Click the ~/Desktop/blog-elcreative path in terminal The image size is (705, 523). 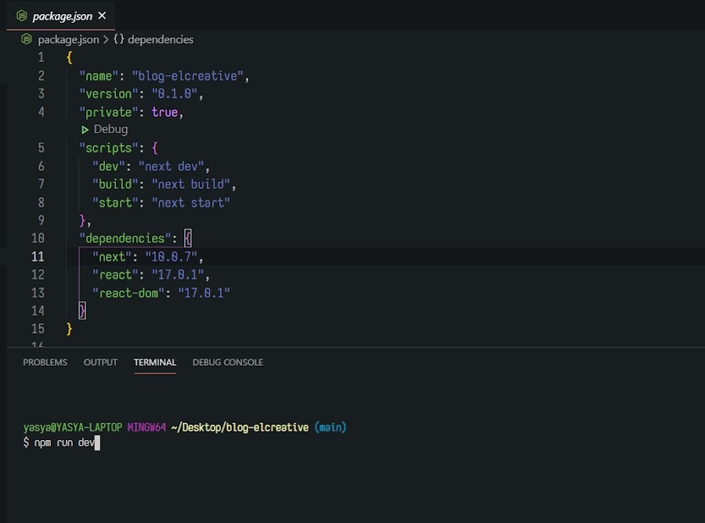tap(240, 427)
